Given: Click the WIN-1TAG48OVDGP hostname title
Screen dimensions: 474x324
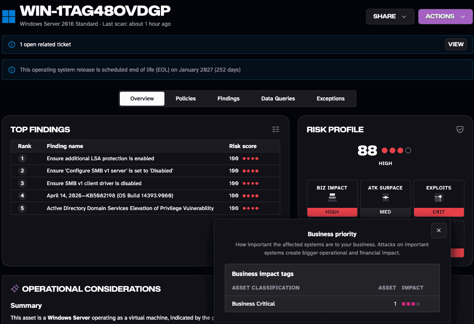Looking at the screenshot, I should 95,11.
